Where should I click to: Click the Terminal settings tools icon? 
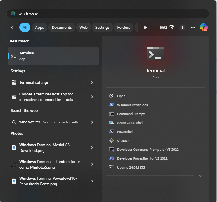coord(14,83)
